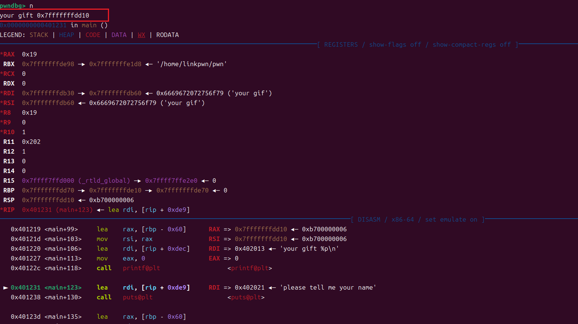This screenshot has height=324, width=578.
Task: Click the '/home/linkpwn/pwn' path string
Action: (192, 64)
